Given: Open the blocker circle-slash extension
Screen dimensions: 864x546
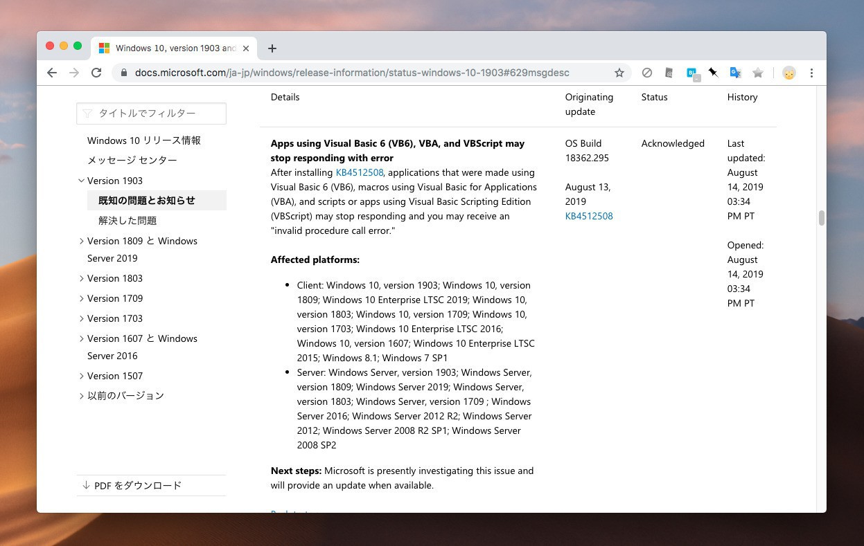Looking at the screenshot, I should click(647, 73).
